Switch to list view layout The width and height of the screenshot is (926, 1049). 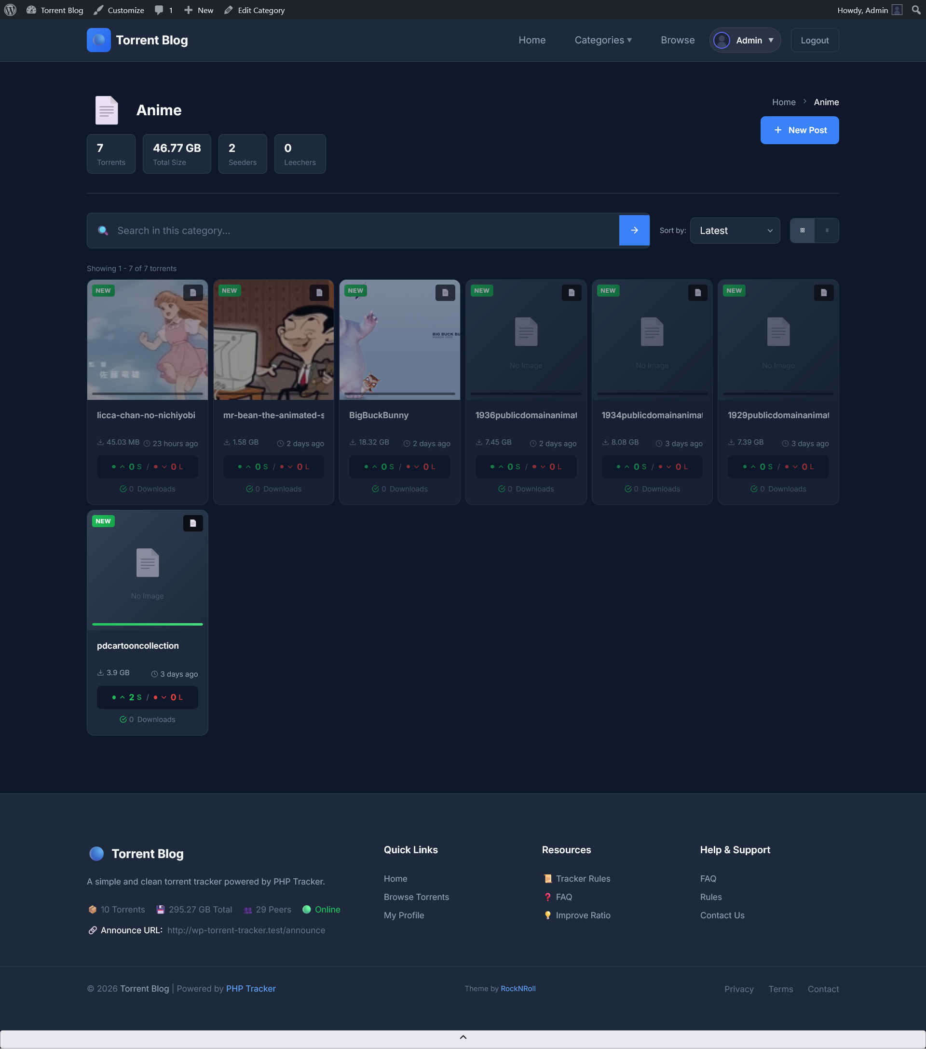pos(827,231)
